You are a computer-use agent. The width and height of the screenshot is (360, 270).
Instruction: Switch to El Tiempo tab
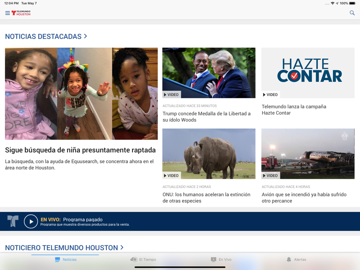click(x=143, y=260)
